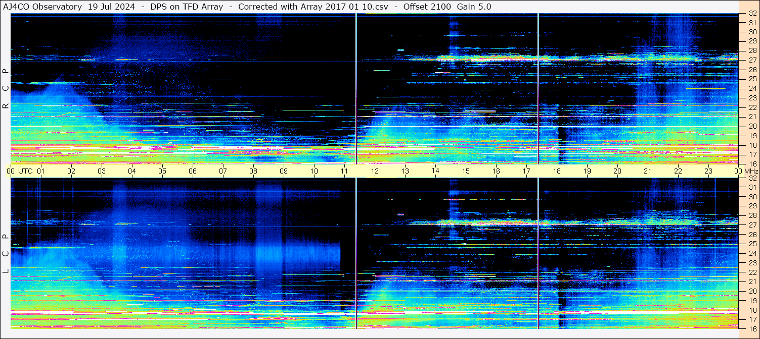The width and height of the screenshot is (760, 339).
Task: Select the 15 hour label on the time axis
Action: point(466,171)
